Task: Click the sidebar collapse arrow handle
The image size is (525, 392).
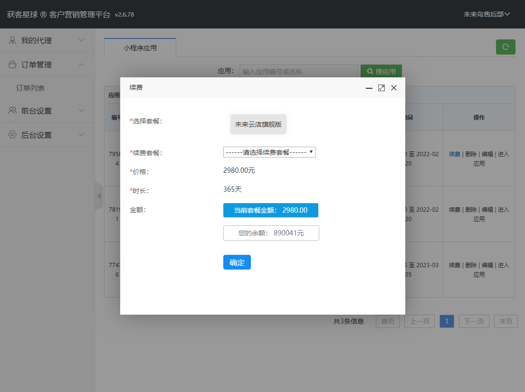Action: coord(99,196)
